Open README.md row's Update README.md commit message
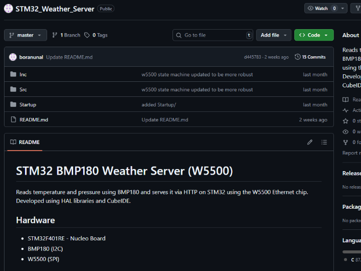This screenshot has height=271, width=361. click(165, 119)
